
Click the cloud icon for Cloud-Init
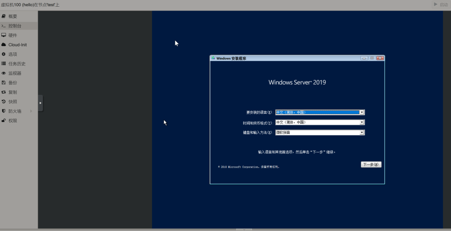pyautogui.click(x=4, y=45)
